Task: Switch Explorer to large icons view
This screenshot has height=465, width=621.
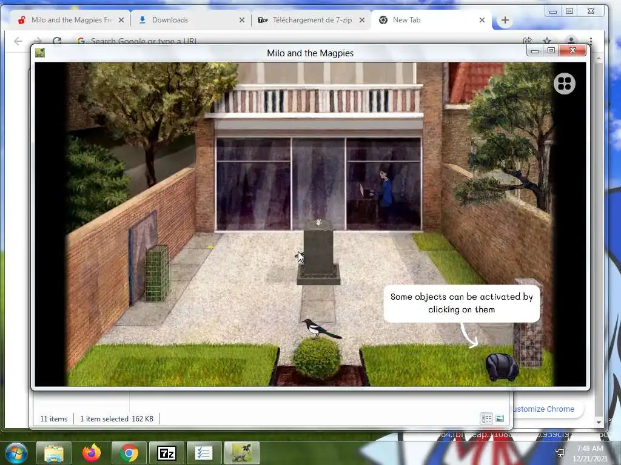Action: [500, 418]
